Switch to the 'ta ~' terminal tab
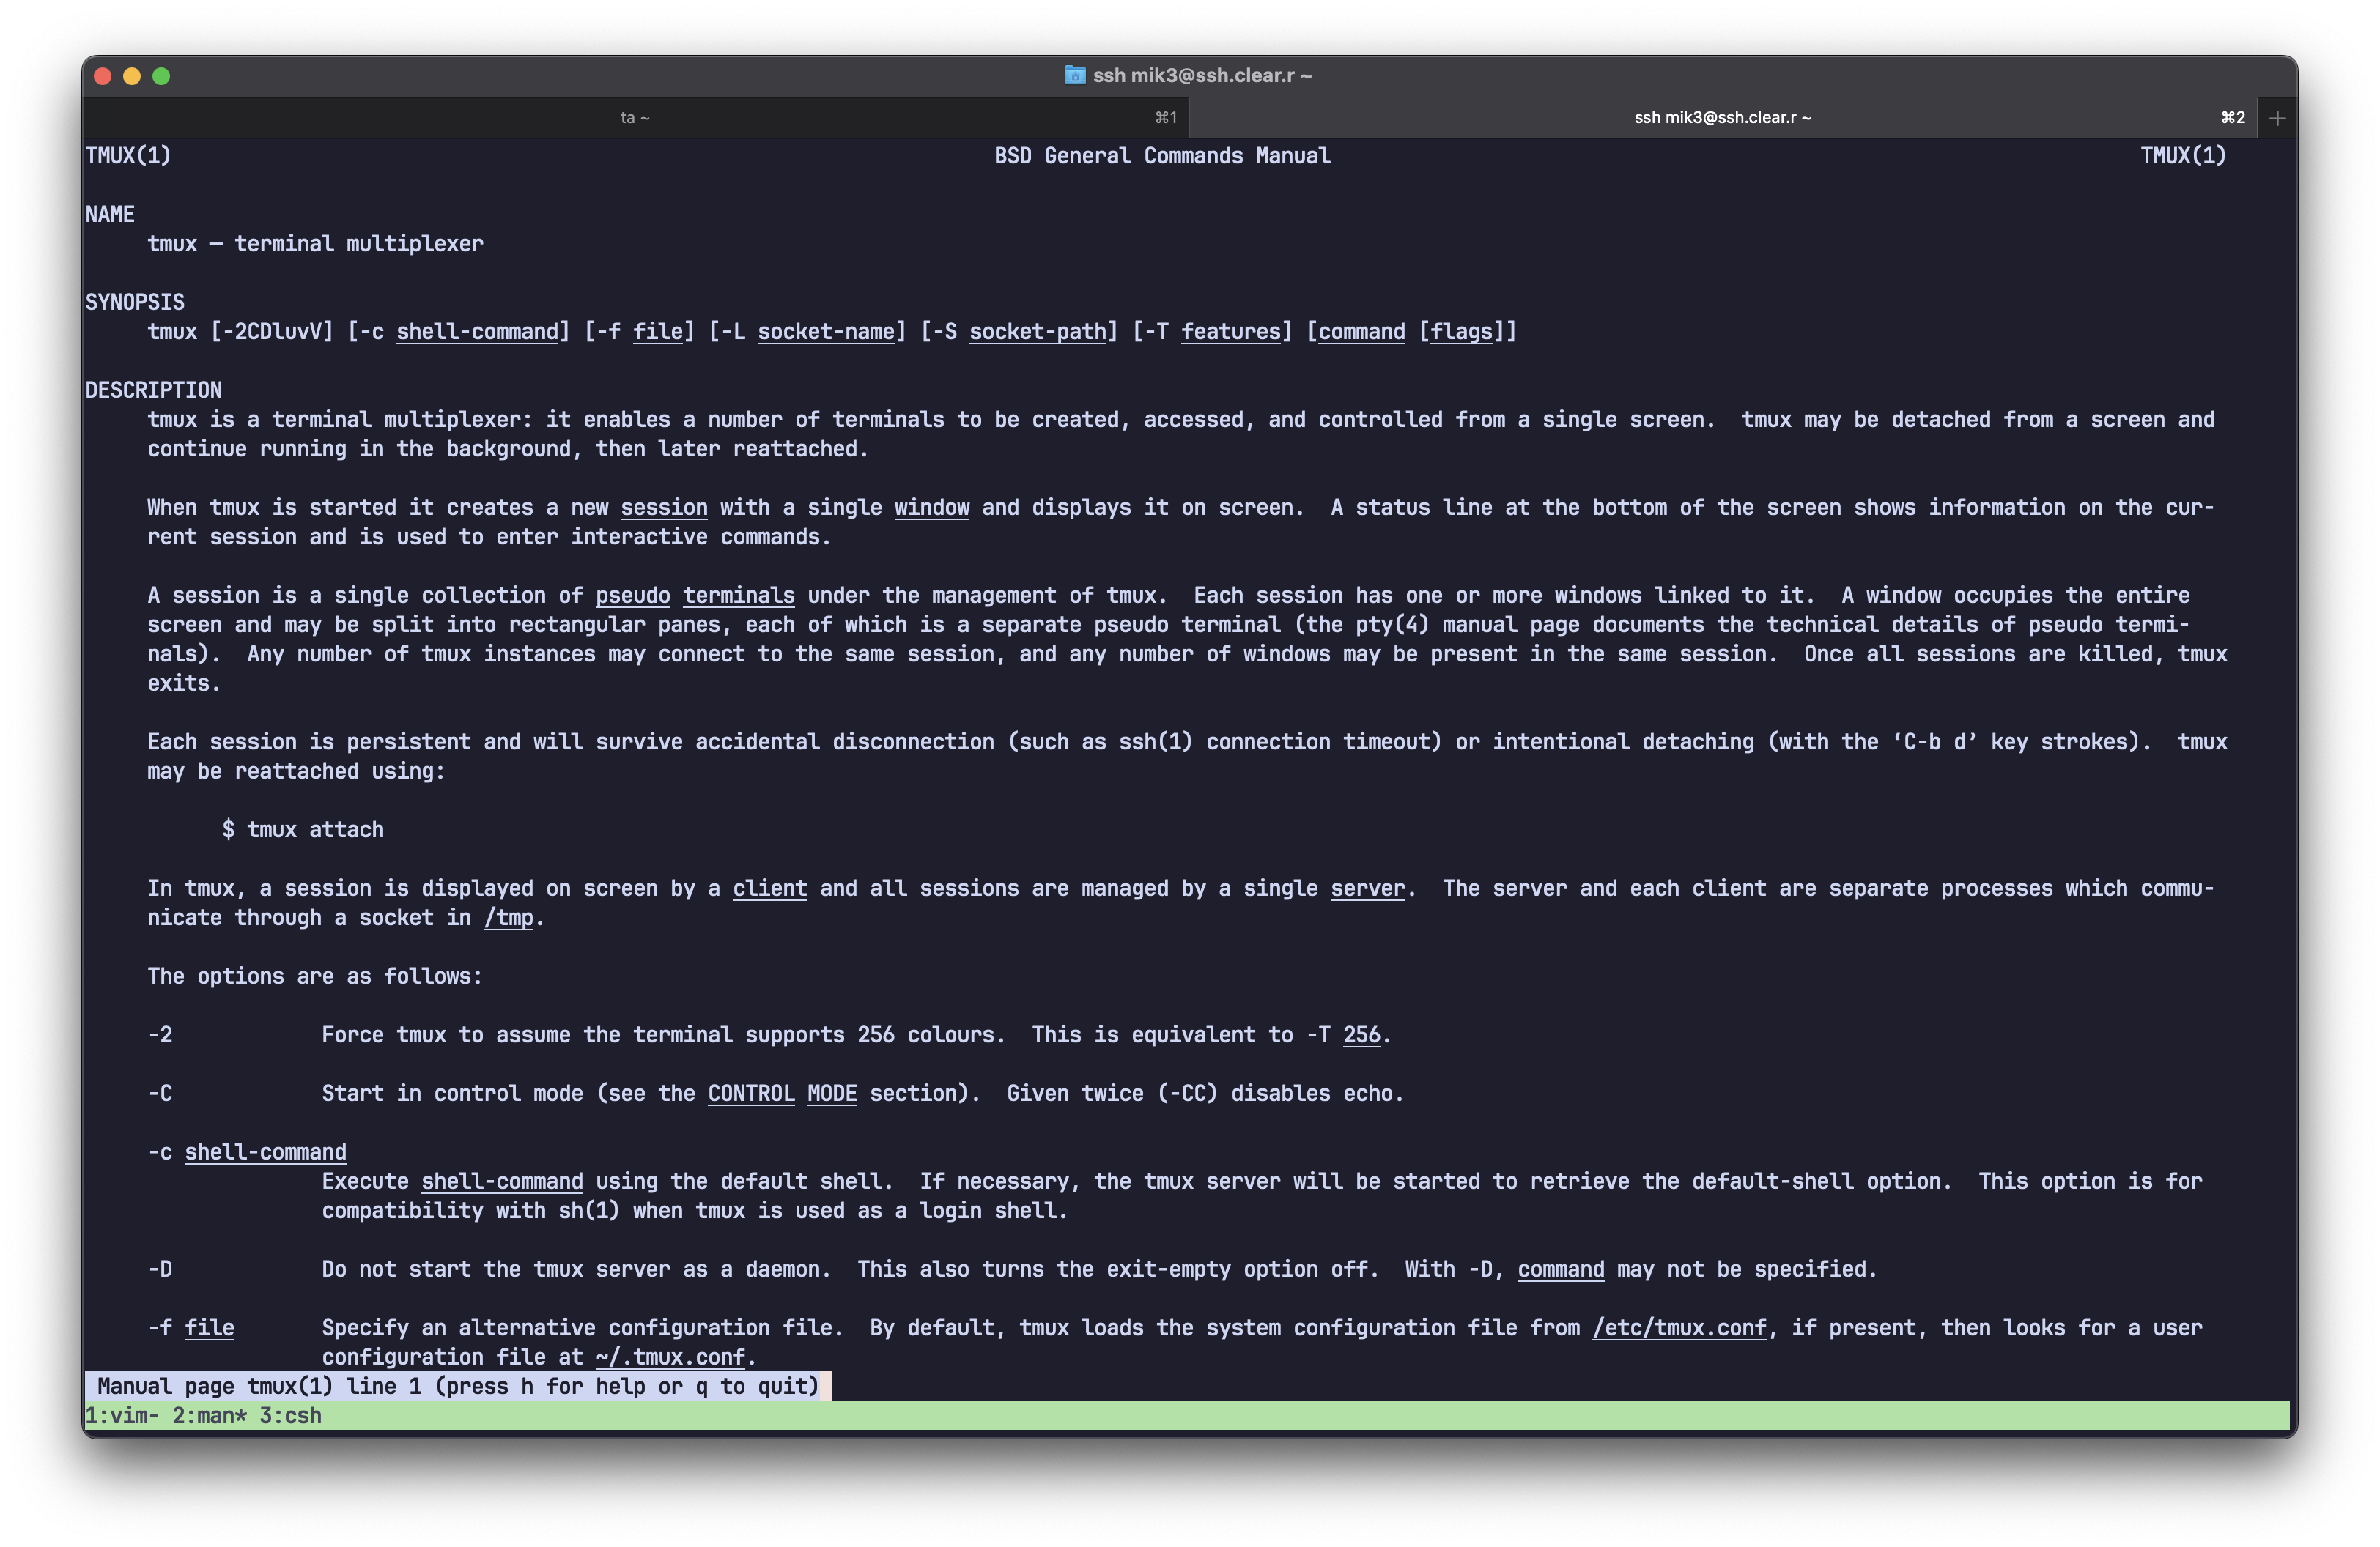Screen dimensions: 2380x1547 (635, 118)
